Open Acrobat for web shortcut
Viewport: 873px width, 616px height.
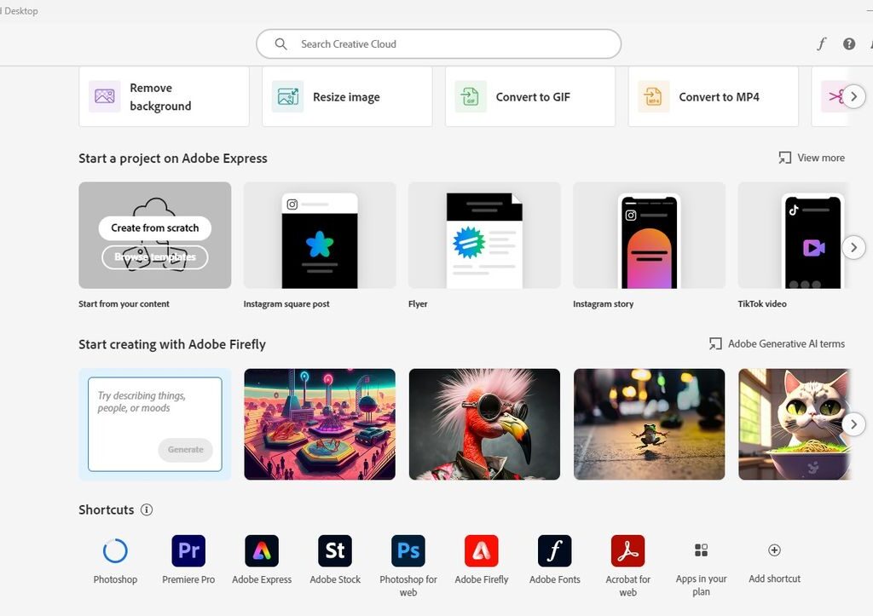628,551
